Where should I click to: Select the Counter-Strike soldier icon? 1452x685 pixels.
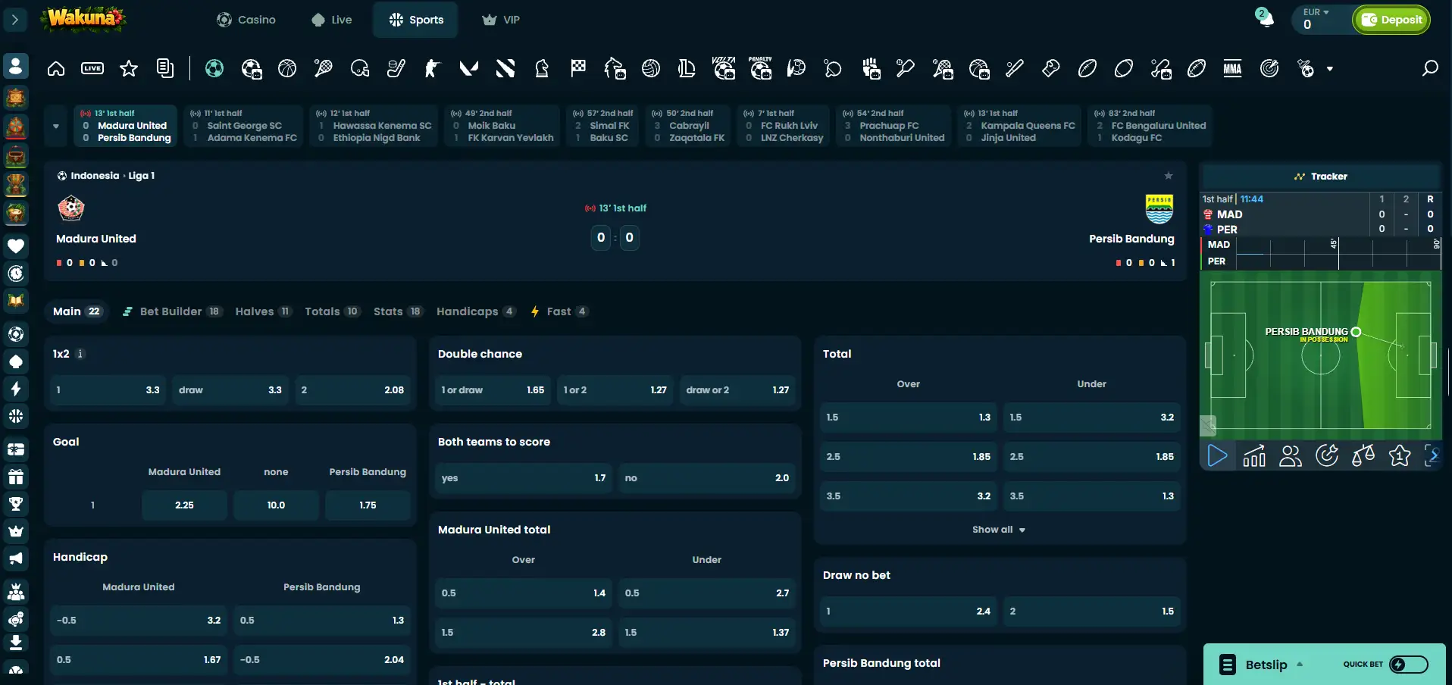[433, 69]
